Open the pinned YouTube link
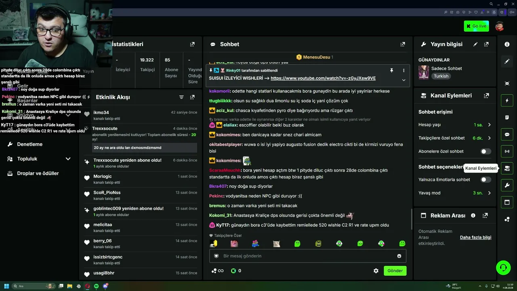Viewport: 517px width, 291px height. click(x=323, y=78)
